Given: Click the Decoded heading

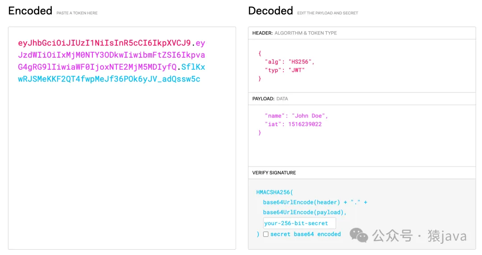Looking at the screenshot, I should [x=270, y=11].
